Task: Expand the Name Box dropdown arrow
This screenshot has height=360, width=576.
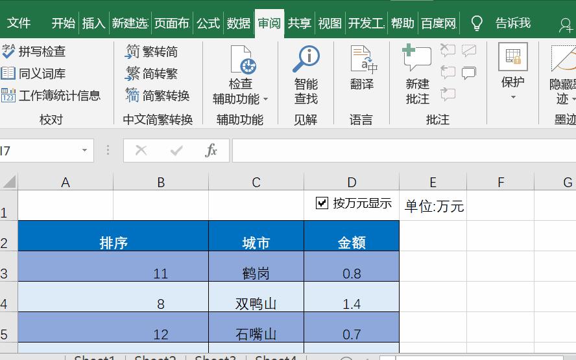Action: tap(84, 150)
